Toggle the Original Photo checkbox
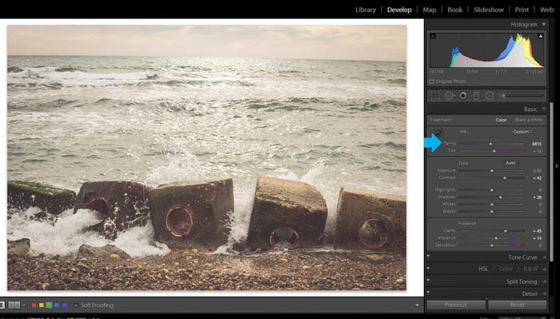The image size is (560, 319). coord(432,82)
